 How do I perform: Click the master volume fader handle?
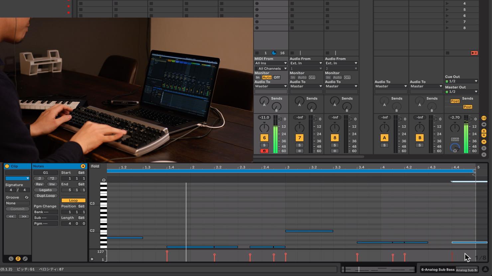coord(471,119)
